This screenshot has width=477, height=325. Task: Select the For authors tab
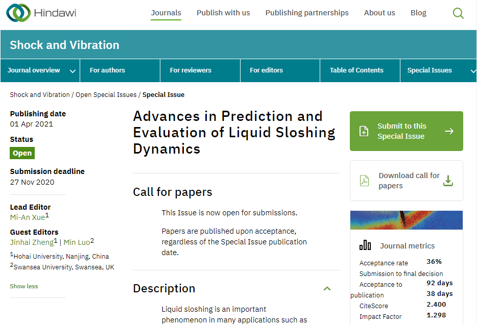coord(107,70)
